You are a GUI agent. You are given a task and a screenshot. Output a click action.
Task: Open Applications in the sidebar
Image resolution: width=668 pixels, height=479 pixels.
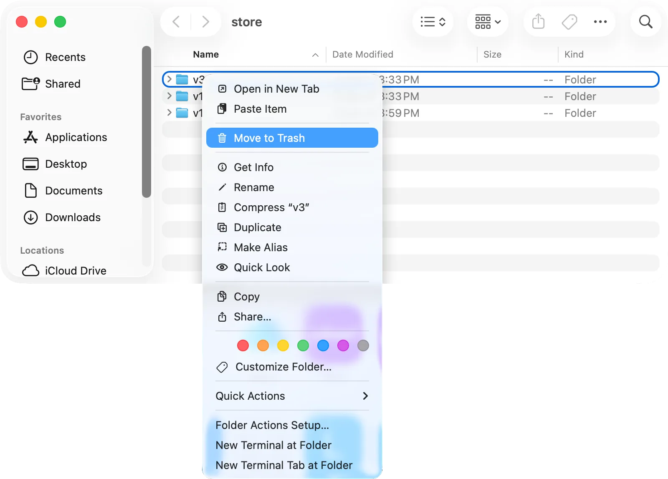point(65,137)
